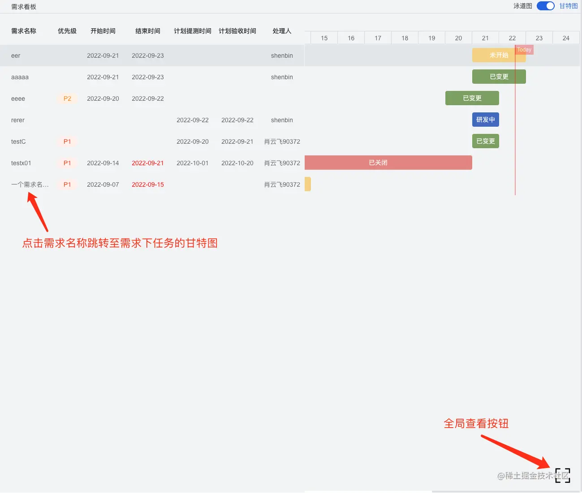Click the red 已关闭 Gantt bar
This screenshot has width=582, height=493.
tap(388, 163)
